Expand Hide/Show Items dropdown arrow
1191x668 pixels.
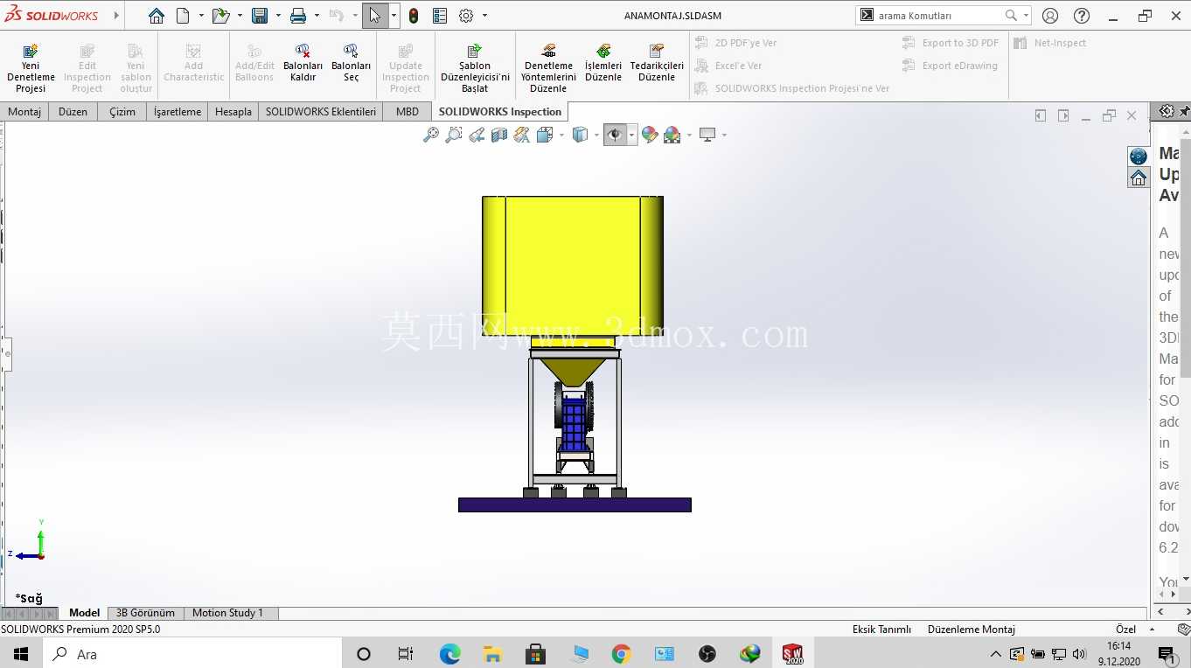(631, 135)
